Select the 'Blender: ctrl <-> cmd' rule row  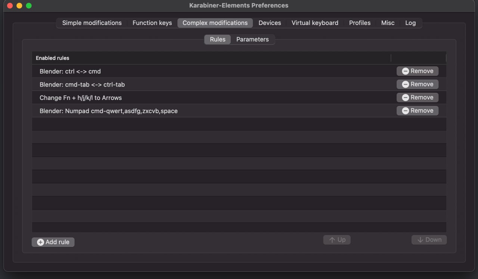coord(239,71)
